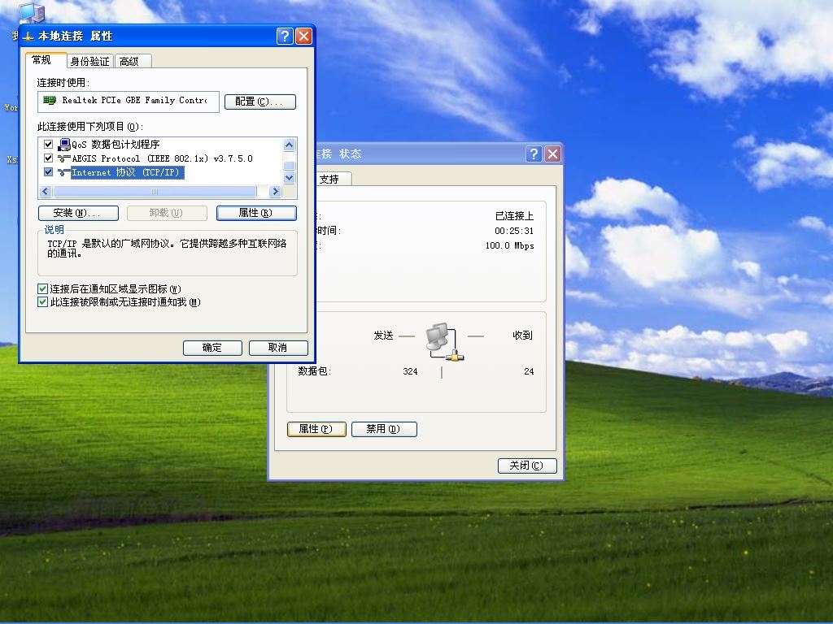Screen dimensions: 833x624
Task: Click 取消 to cancel properties dialog
Action: click(x=278, y=348)
